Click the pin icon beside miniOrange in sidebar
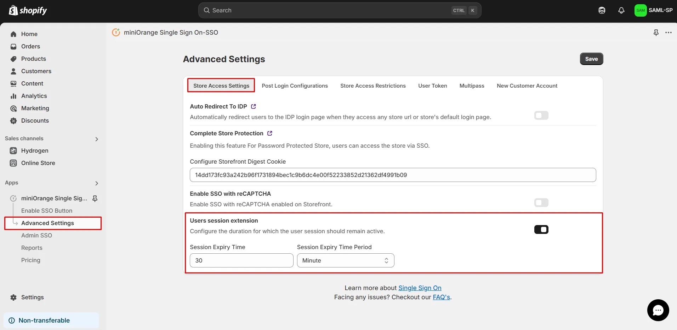 tap(95, 198)
